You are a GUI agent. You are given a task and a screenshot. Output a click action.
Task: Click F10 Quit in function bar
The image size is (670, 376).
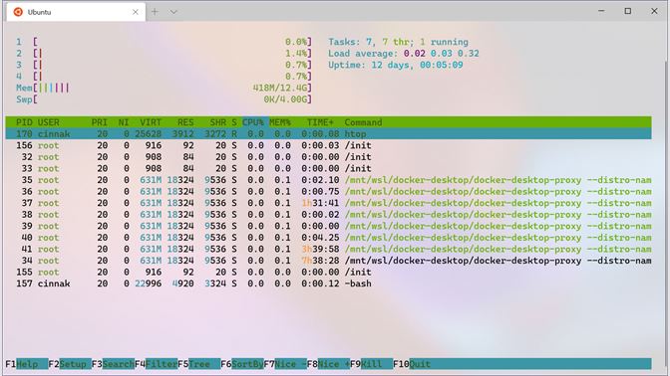pos(412,364)
